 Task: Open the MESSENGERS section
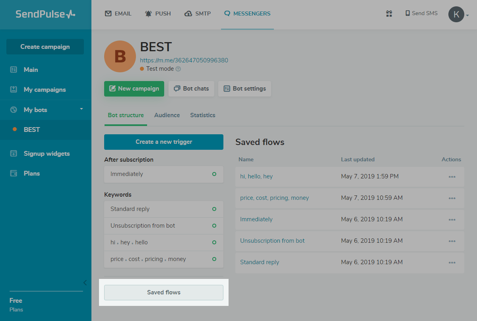pos(247,14)
